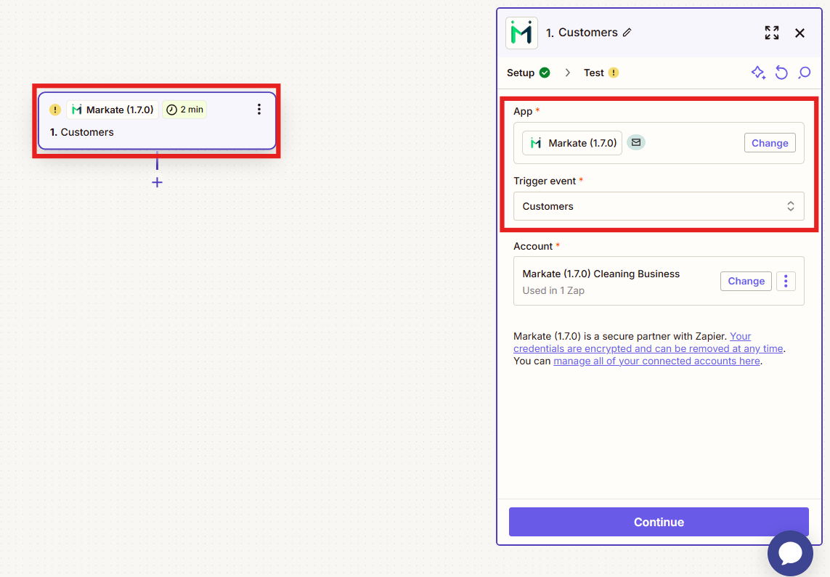This screenshot has width=830, height=577.
Task: Select the 1. Customers step card
Action: tap(157, 121)
